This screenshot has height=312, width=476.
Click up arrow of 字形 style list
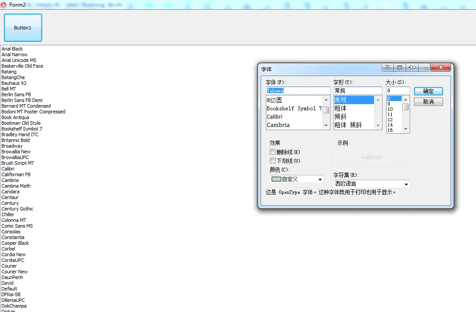pyautogui.click(x=378, y=100)
